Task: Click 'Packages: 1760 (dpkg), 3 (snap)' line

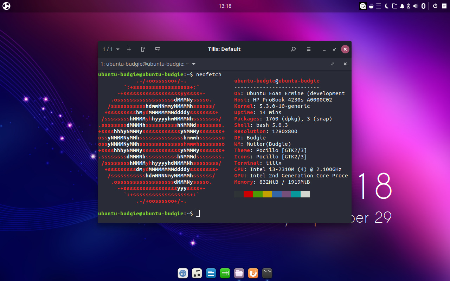Action: pos(283,119)
